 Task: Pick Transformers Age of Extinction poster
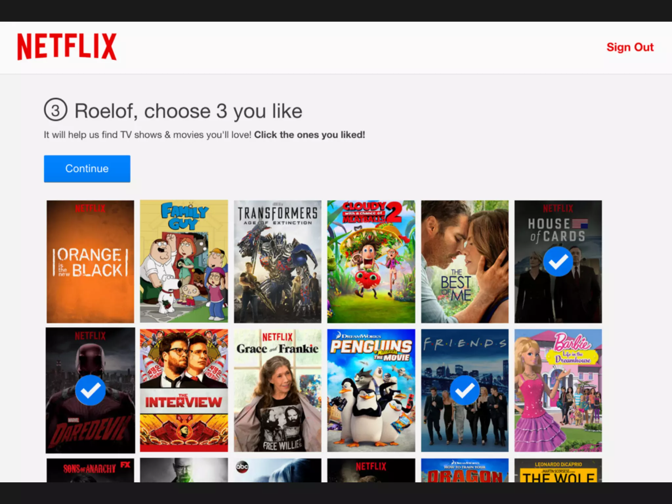pos(278,262)
